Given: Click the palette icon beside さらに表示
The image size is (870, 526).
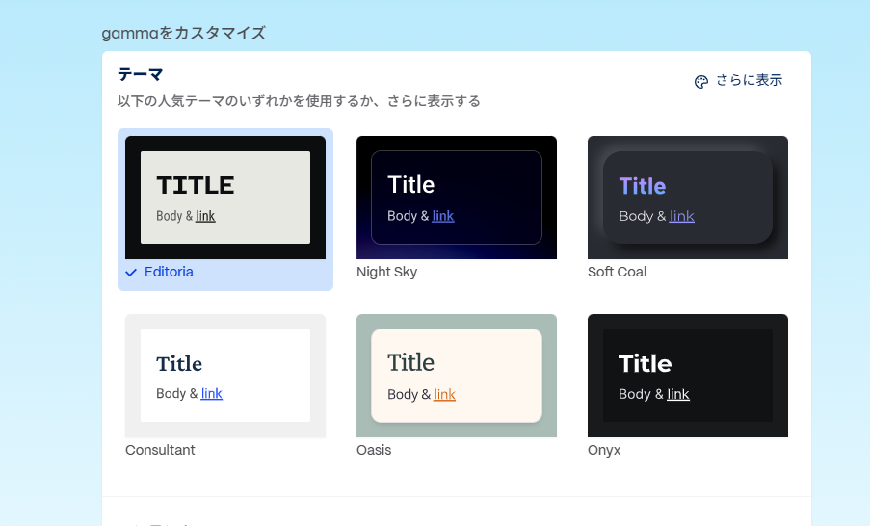Looking at the screenshot, I should point(701,82).
